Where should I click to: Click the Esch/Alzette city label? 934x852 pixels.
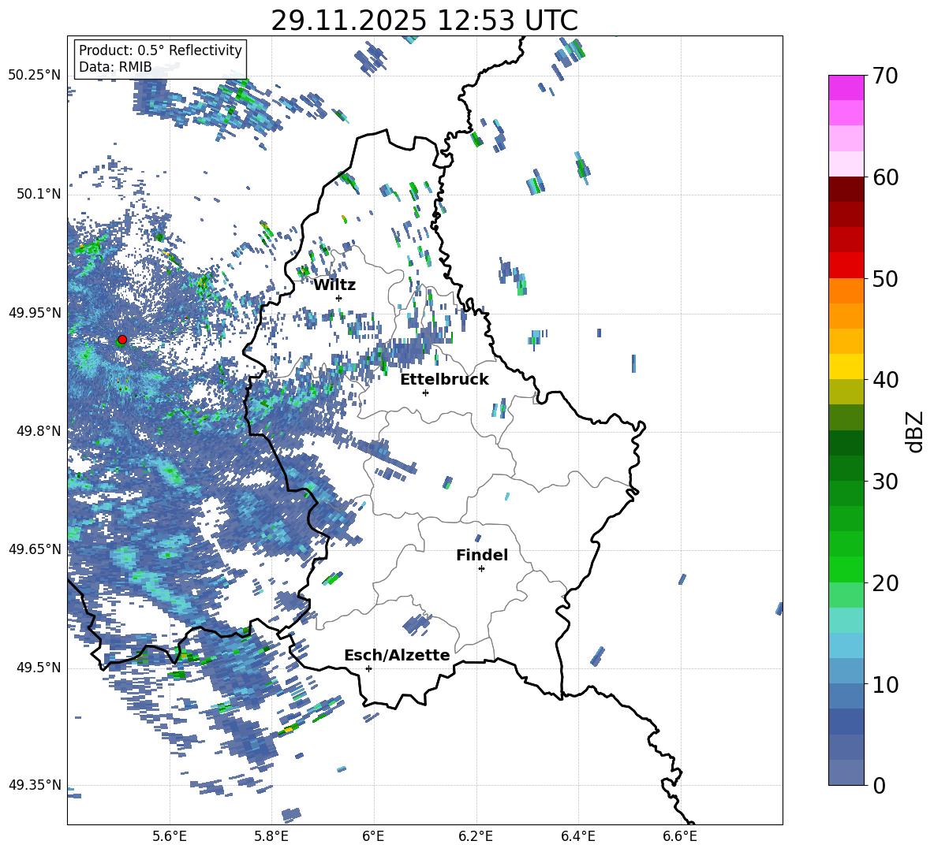coord(398,655)
